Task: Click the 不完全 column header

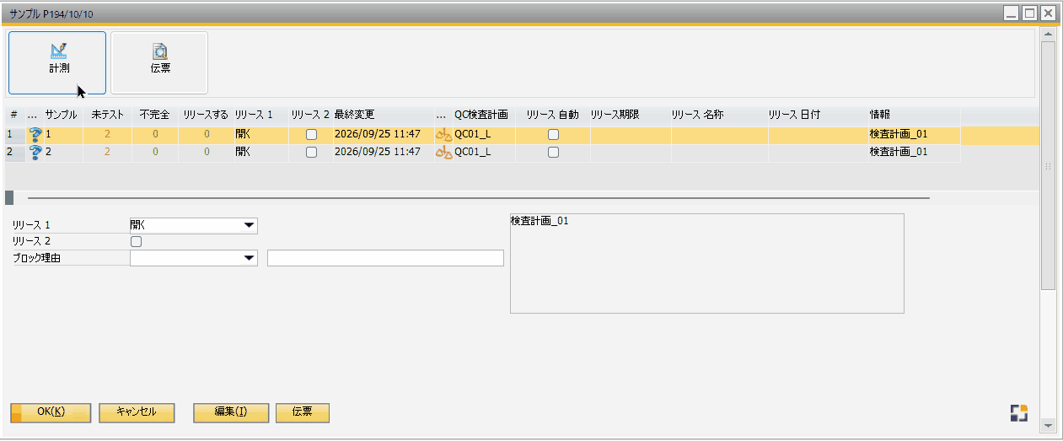Action: coord(155,114)
